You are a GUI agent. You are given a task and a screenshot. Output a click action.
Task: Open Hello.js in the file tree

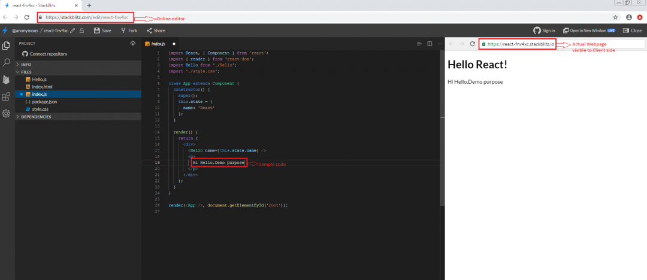(38, 79)
